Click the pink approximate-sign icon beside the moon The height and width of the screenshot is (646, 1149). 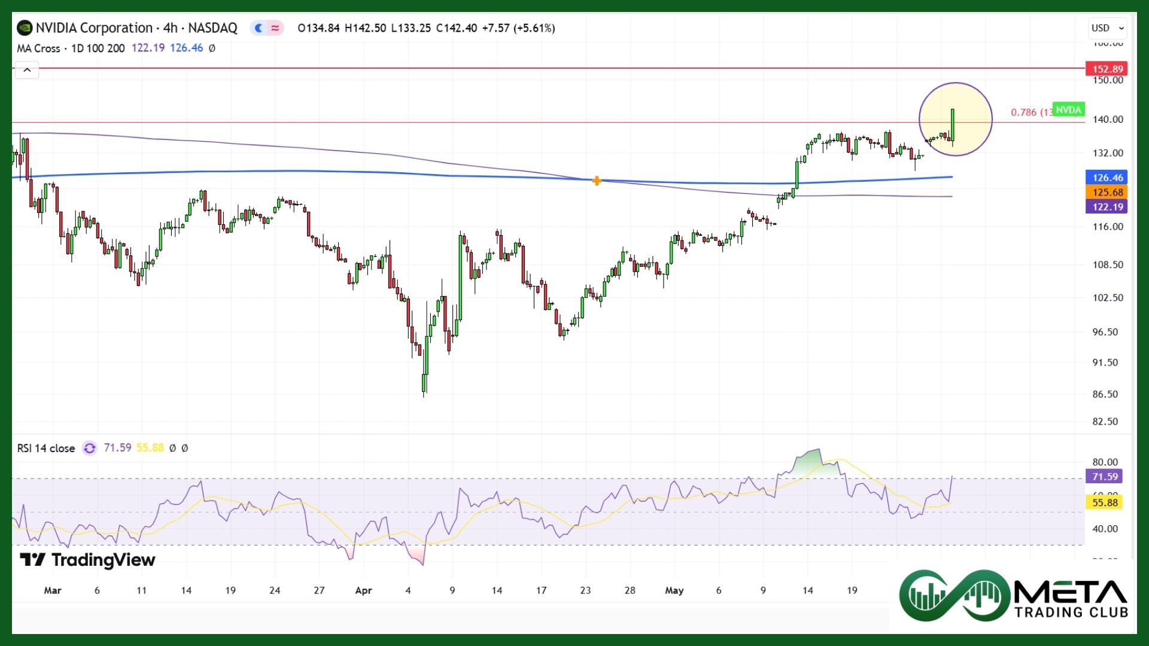click(275, 28)
